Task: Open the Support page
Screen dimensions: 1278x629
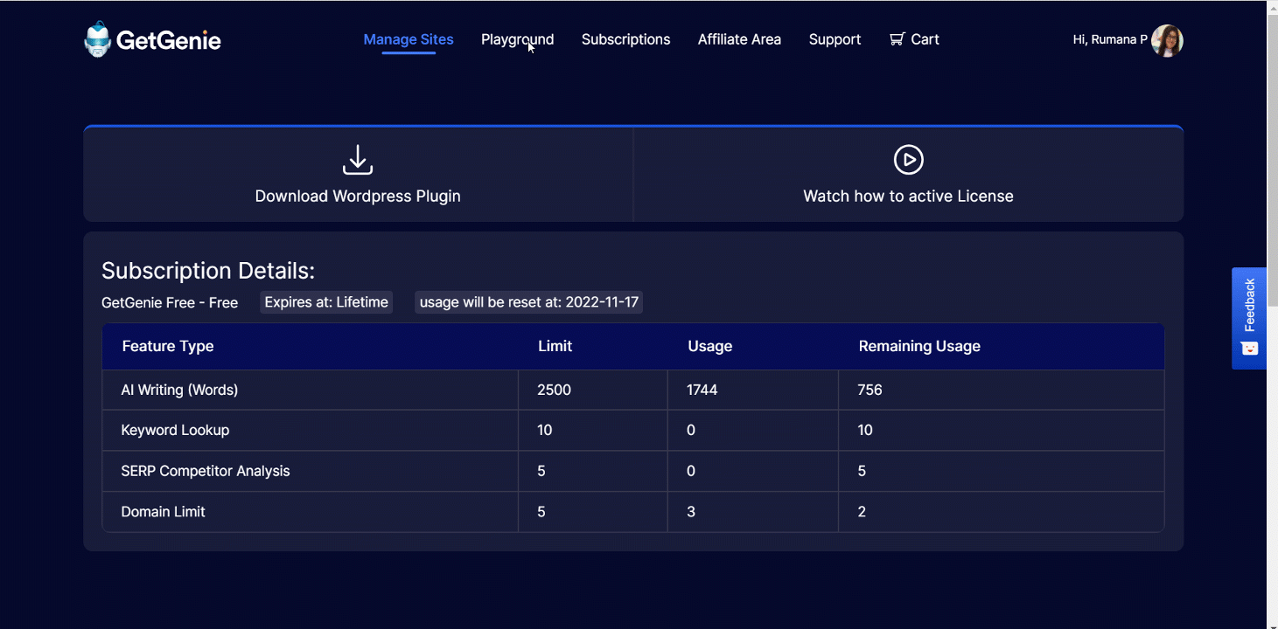Action: coord(835,39)
